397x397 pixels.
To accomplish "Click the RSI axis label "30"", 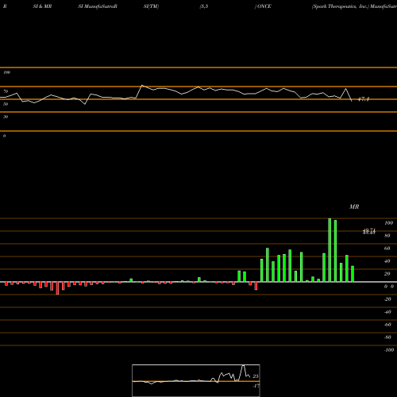I will 6,117.
